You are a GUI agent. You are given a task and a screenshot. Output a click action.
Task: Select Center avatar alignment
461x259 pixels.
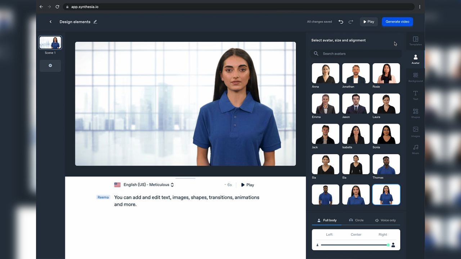coord(356,235)
